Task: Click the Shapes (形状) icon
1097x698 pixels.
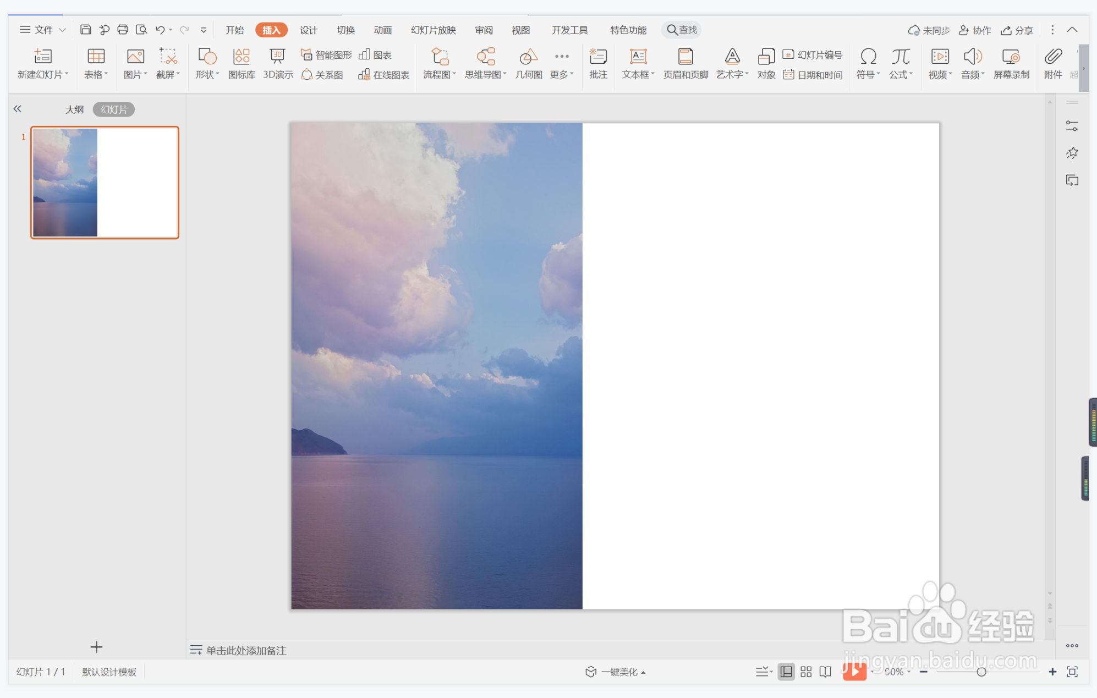Action: click(x=206, y=57)
